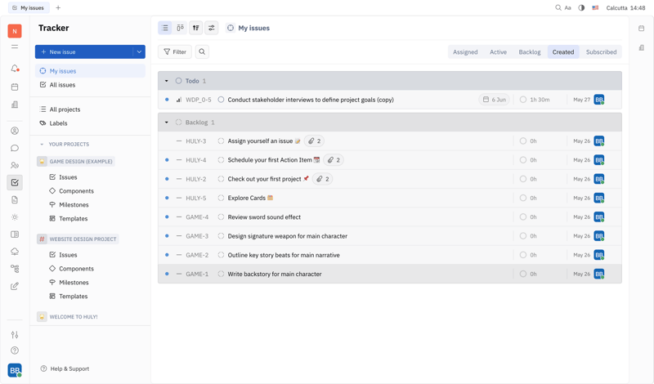654x384 pixels.
Task: Open the top bar global search icon
Action: 558,7
